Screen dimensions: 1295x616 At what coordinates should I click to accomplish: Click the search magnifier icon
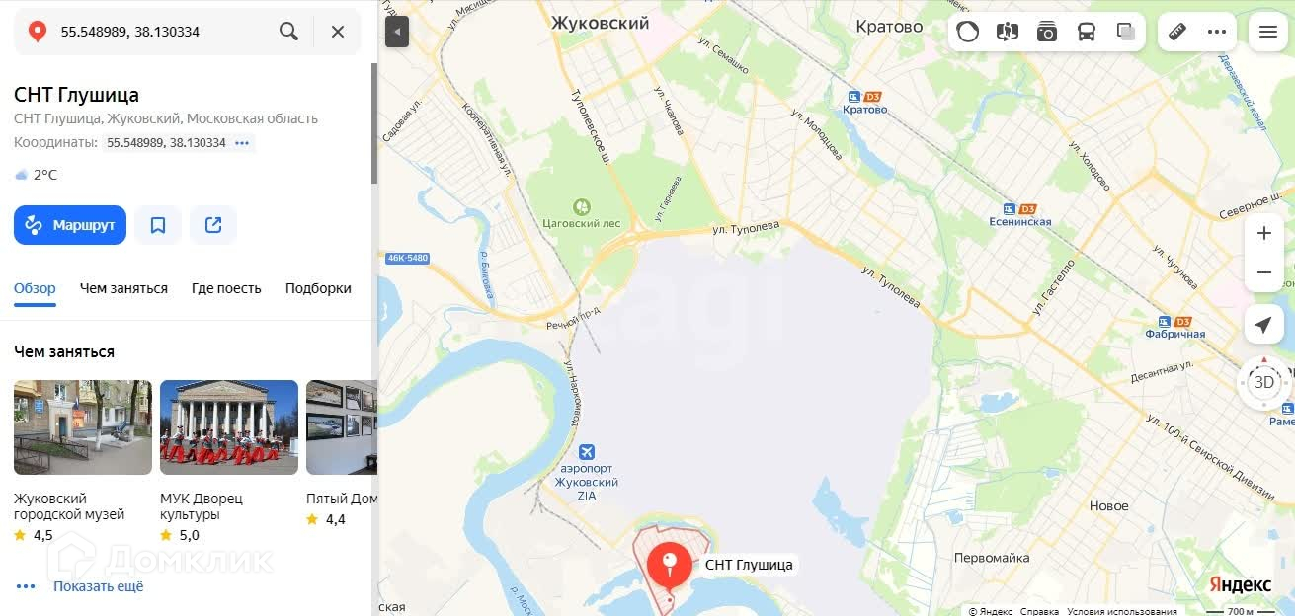(288, 32)
